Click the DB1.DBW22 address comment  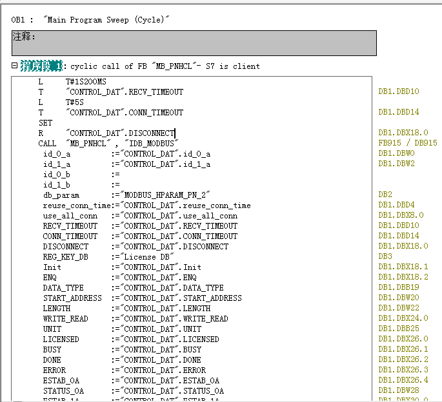[x=399, y=308]
